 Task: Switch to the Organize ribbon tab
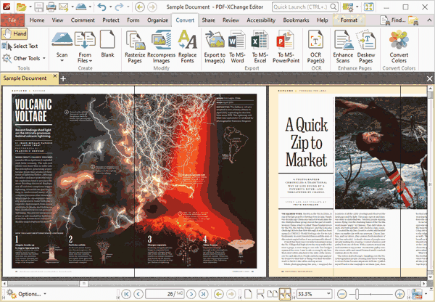157,20
